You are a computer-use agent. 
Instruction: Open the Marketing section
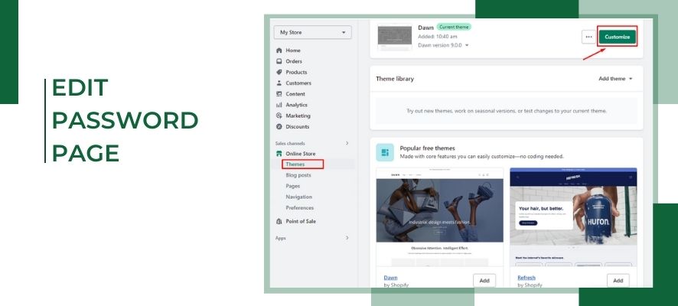298,116
